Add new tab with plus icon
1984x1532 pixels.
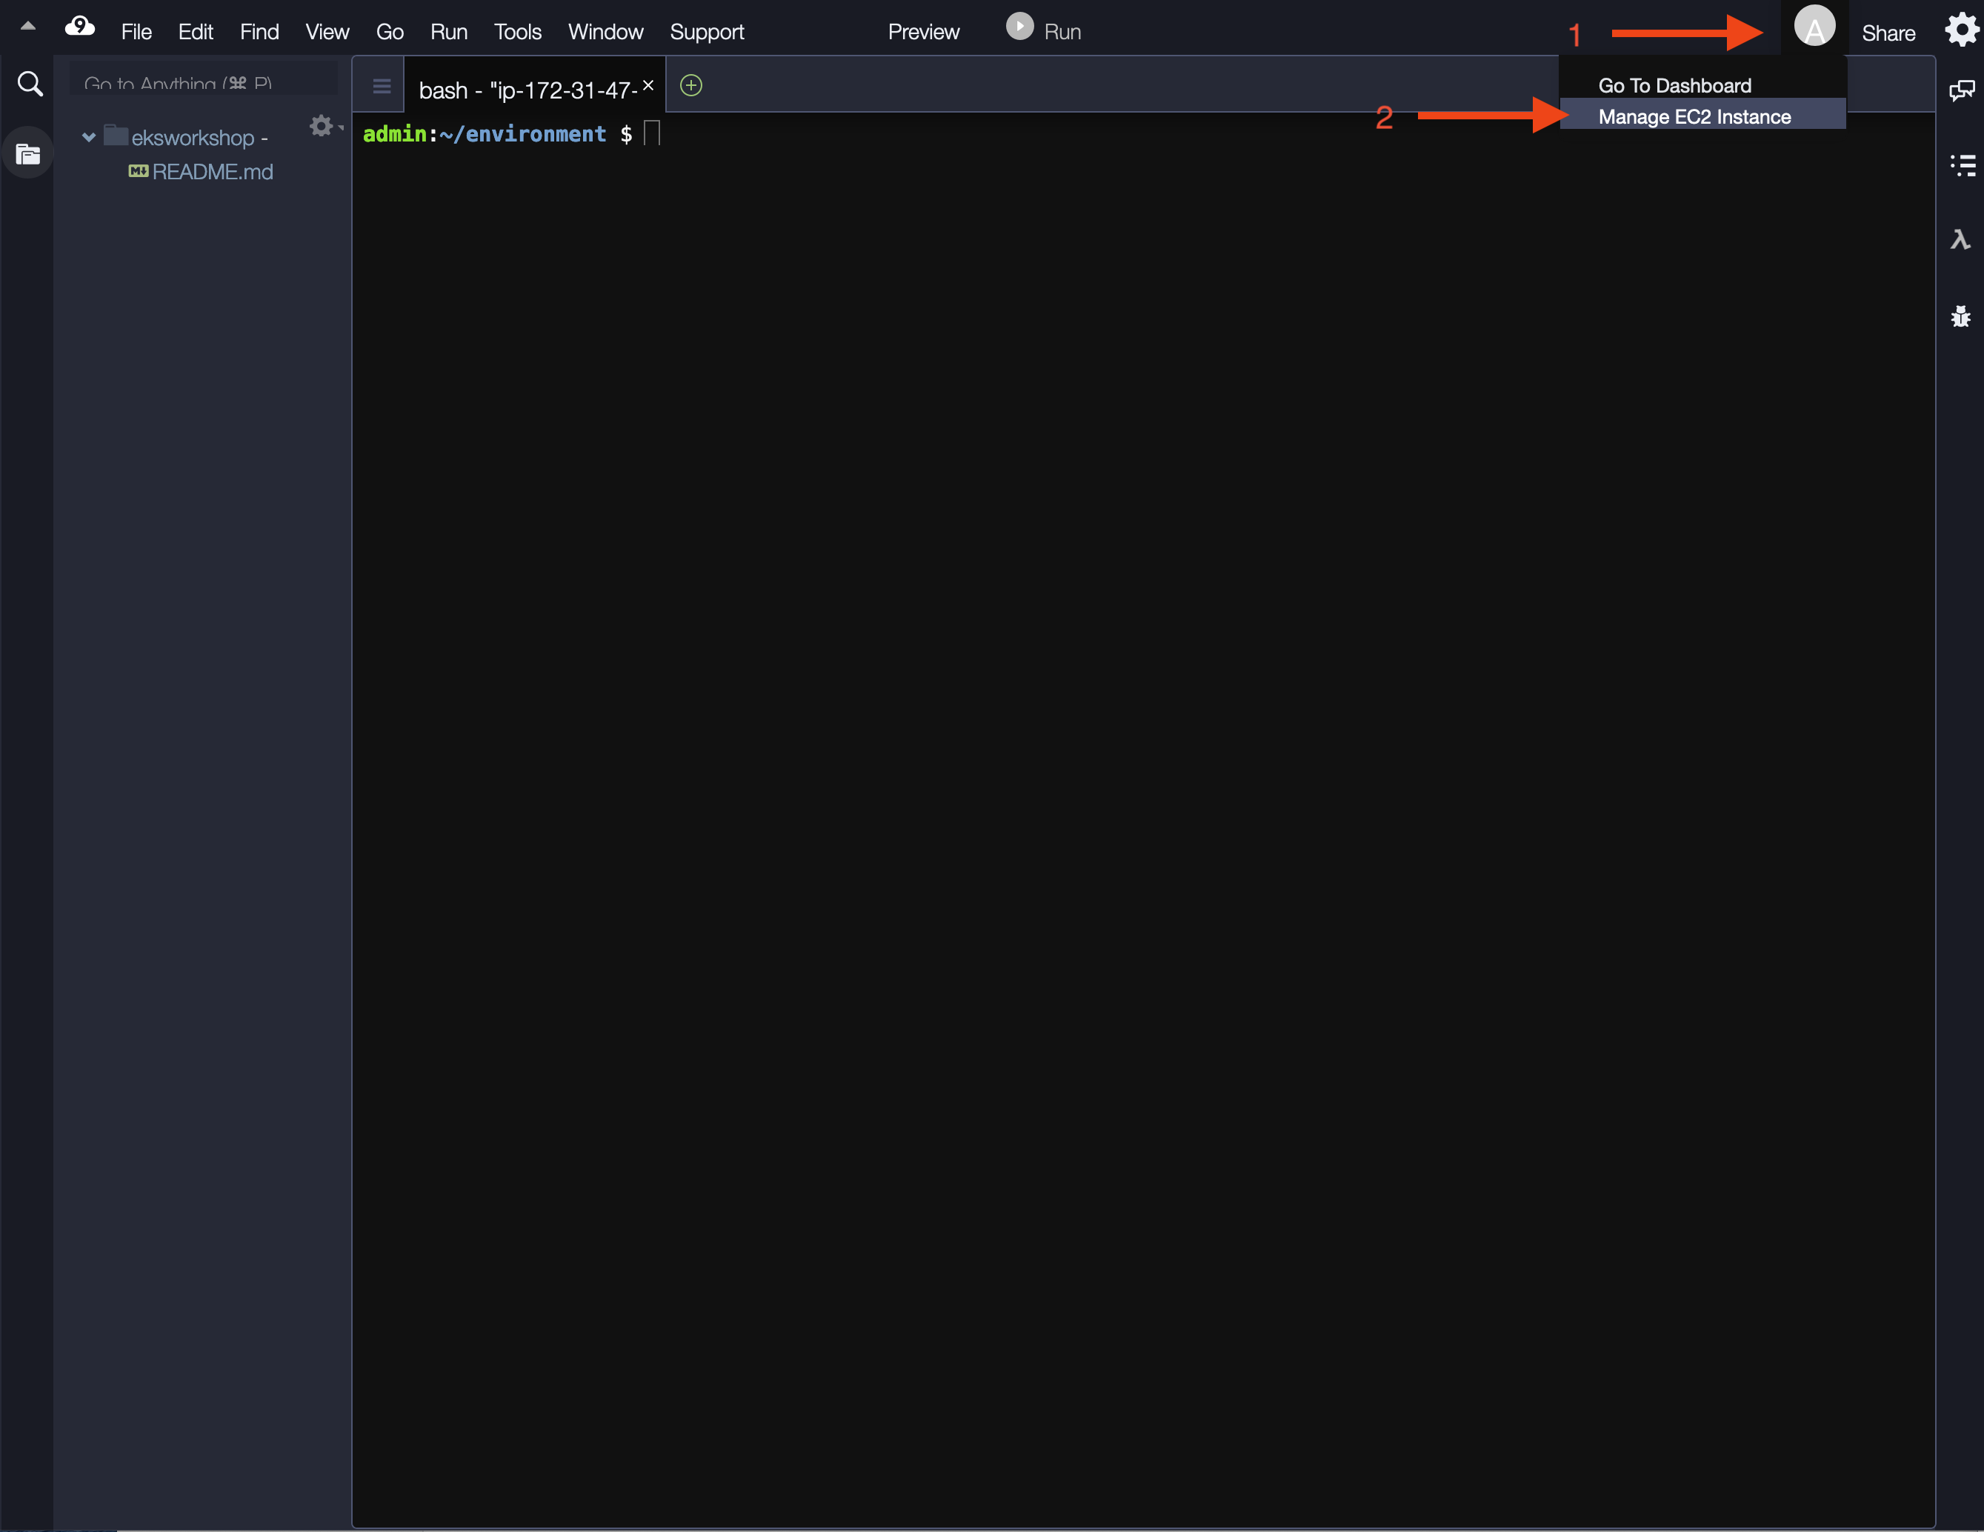click(x=691, y=85)
